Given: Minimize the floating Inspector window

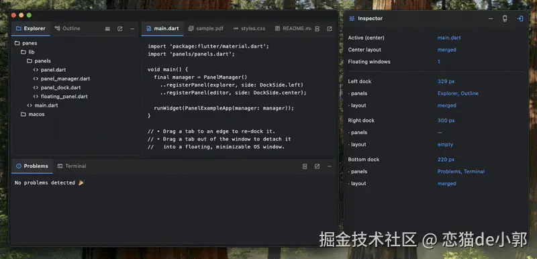Looking at the screenshot, I should [491, 19].
